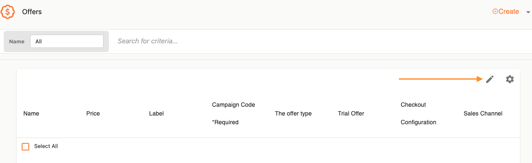Expand the dropdown arrow next to Create
Viewport: 532px width, 163px height.
(528, 13)
